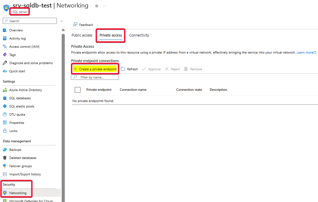The height and width of the screenshot is (202, 318).
Task: Click Locks padlock icon
Action: pyautogui.click(x=5, y=131)
